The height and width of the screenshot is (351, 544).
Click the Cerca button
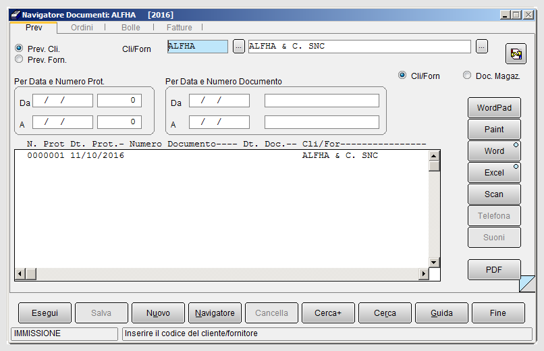tap(385, 313)
